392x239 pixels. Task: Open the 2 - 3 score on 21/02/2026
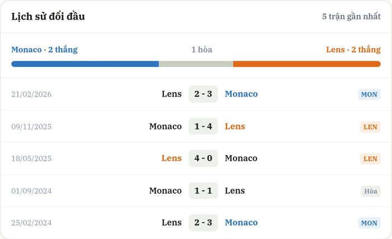click(203, 94)
